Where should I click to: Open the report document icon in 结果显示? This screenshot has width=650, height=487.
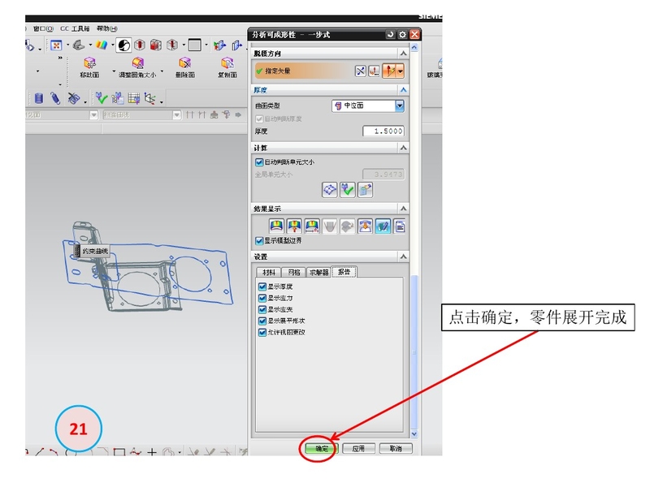point(400,226)
